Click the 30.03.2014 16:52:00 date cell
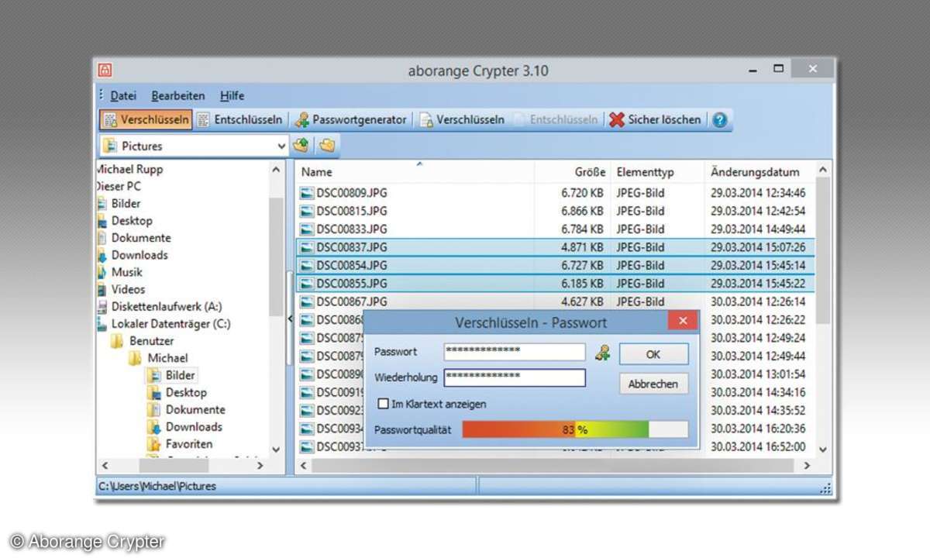The height and width of the screenshot is (558, 930). pyautogui.click(x=758, y=446)
